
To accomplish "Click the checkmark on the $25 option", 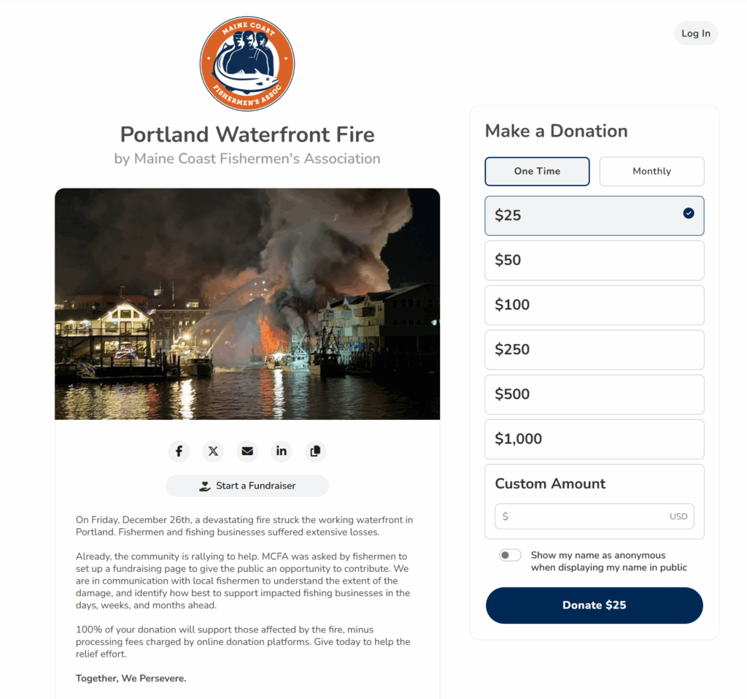I will click(689, 213).
